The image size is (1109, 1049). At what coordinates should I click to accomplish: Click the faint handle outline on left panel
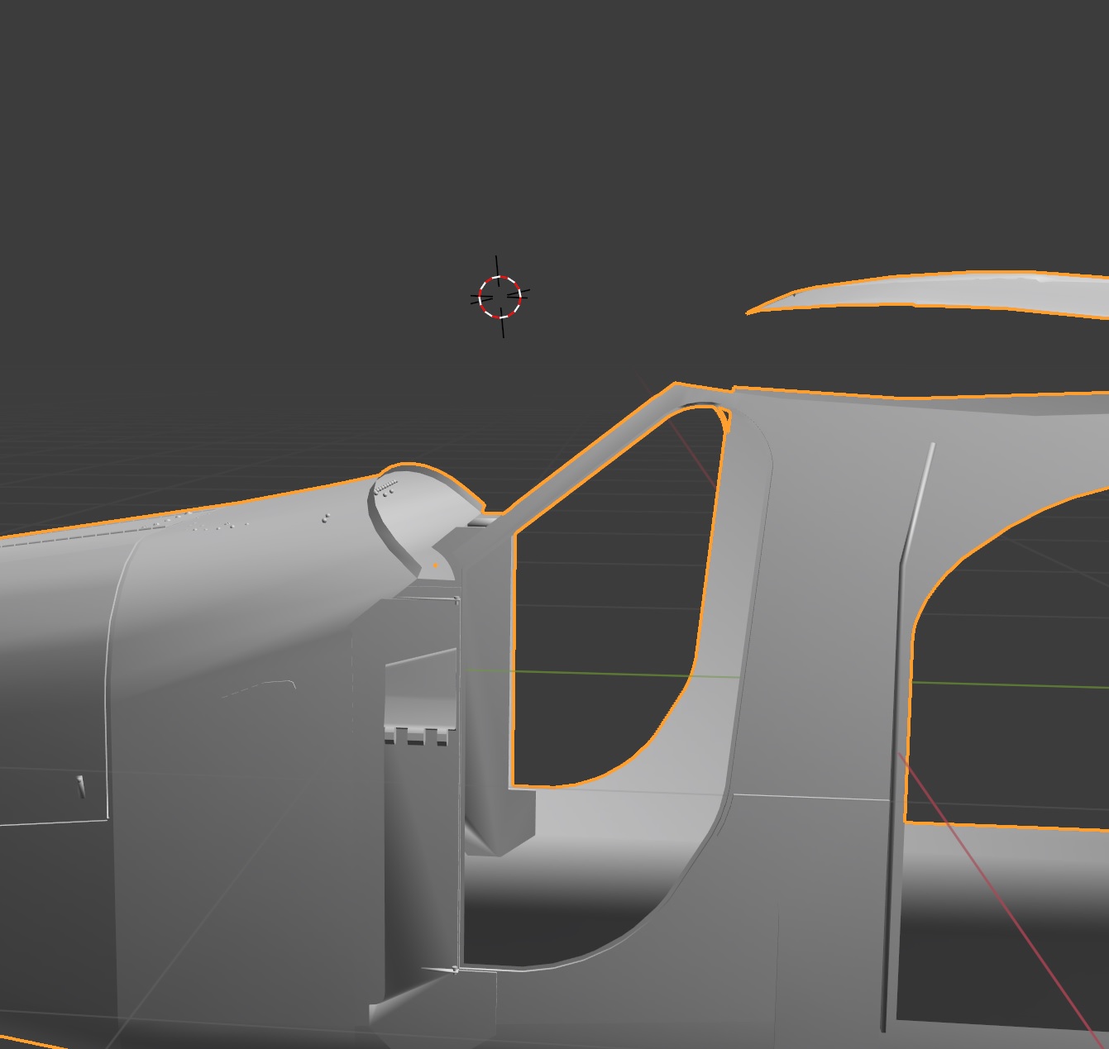[x=263, y=686]
